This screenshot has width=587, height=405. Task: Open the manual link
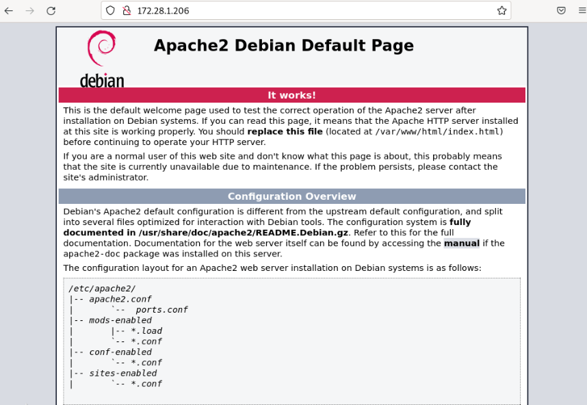(462, 244)
